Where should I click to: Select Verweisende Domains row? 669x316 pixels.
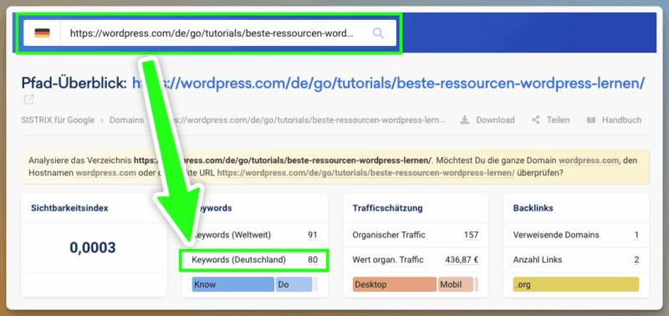576,235
